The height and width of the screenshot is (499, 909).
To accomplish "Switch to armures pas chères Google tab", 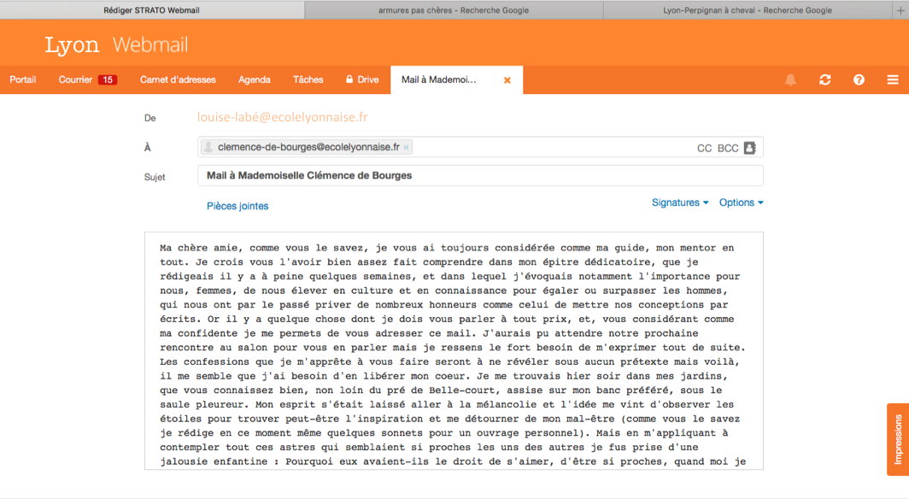I will (454, 10).
